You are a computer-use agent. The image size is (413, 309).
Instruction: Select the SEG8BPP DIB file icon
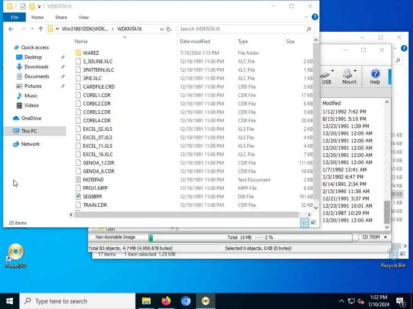pos(78,196)
